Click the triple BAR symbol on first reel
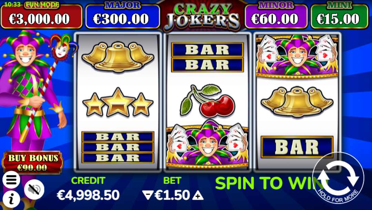 [x=118, y=147]
